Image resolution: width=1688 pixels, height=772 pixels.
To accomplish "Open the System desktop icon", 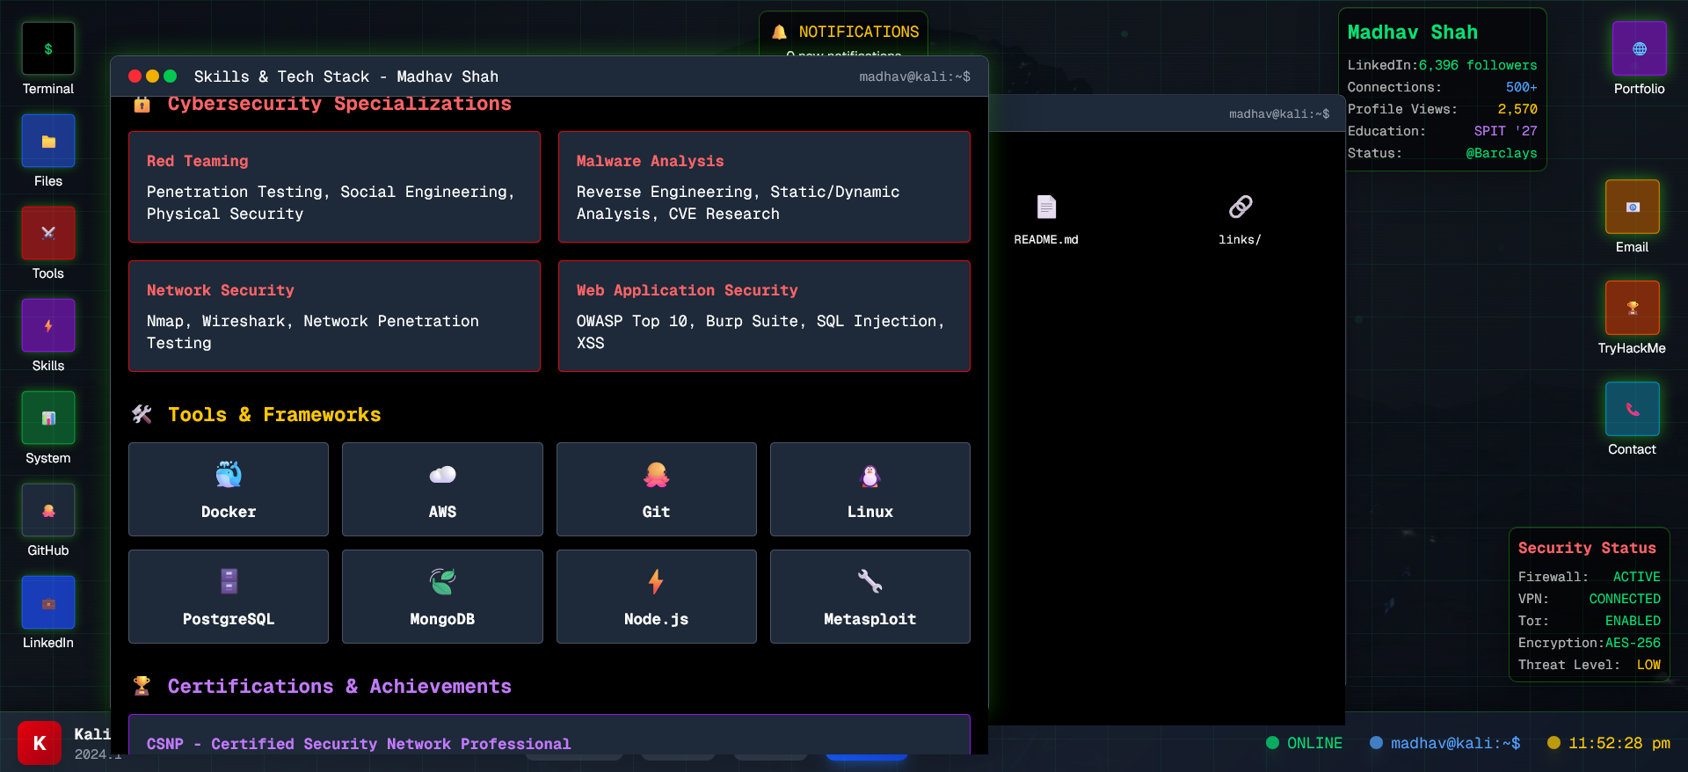I will [48, 418].
